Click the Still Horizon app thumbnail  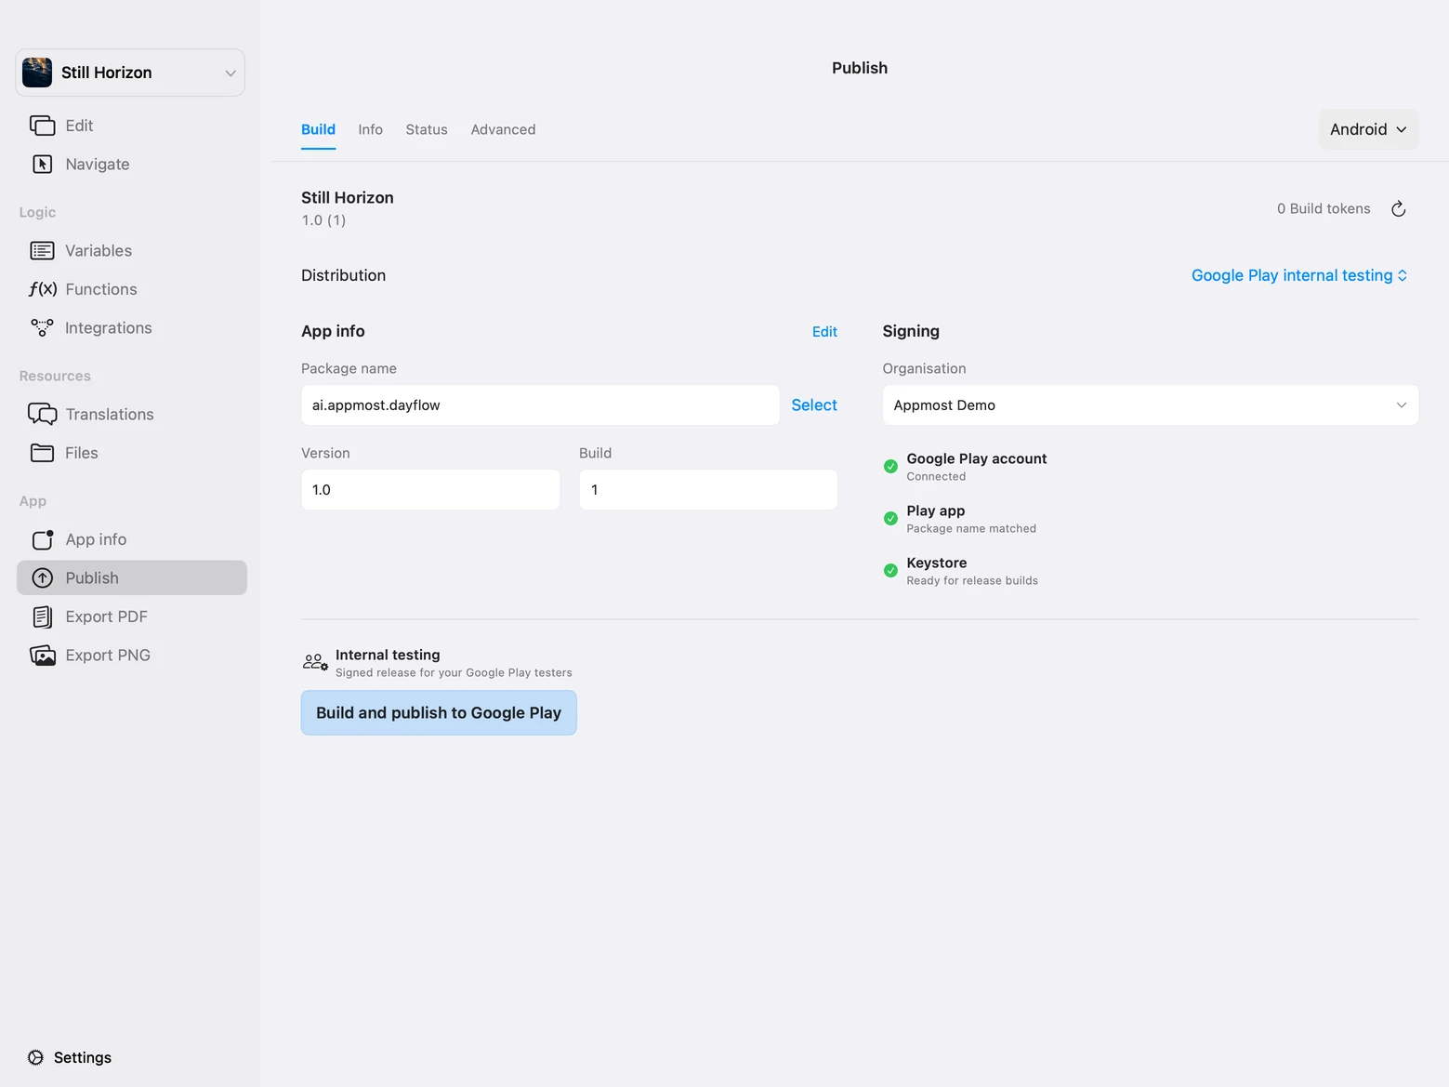coord(37,73)
